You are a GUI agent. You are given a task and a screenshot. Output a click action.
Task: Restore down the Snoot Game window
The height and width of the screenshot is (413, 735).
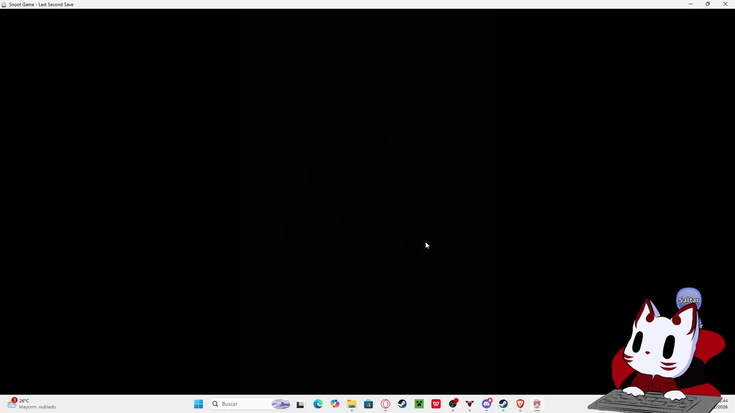coord(707,4)
